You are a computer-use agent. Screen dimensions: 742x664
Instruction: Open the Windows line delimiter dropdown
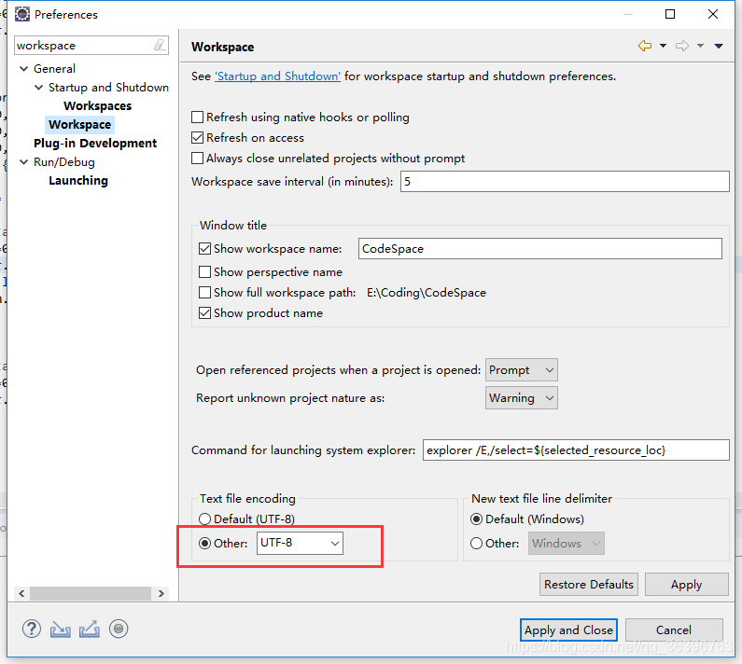click(x=566, y=544)
